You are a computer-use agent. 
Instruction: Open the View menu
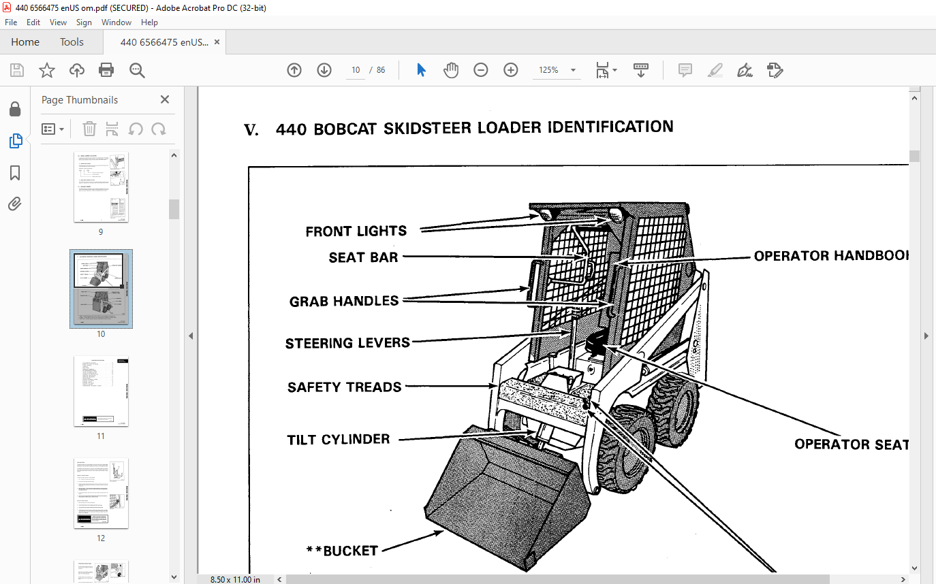click(58, 22)
